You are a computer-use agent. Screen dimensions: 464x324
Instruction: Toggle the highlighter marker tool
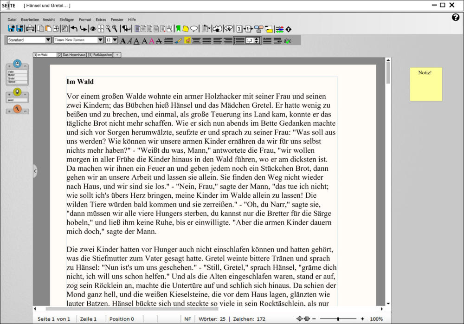[178, 40]
